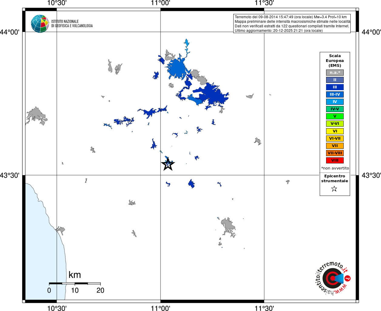Select the green V legend swatch
This screenshot has width=381, height=311.
tap(335, 116)
